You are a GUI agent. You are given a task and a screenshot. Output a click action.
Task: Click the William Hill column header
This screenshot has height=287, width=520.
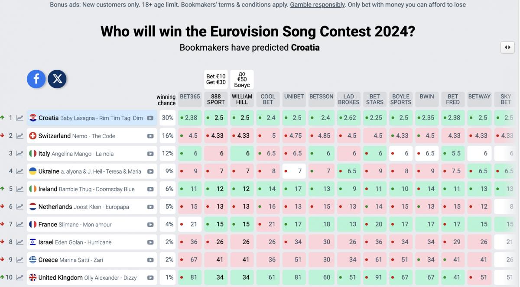click(242, 99)
